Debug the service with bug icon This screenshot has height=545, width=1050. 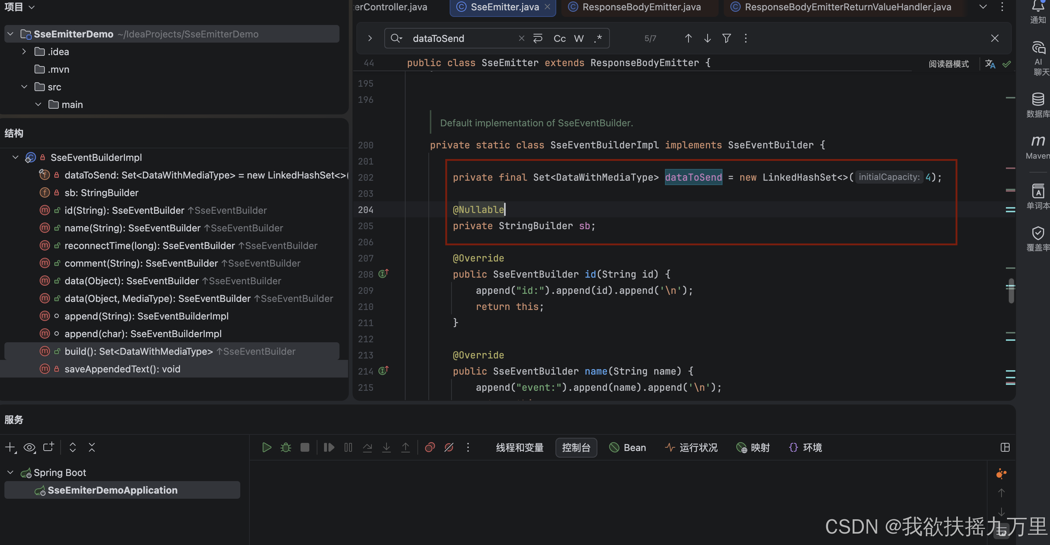(x=286, y=447)
